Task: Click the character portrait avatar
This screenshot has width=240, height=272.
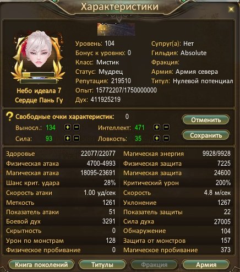Action: pos(39,51)
